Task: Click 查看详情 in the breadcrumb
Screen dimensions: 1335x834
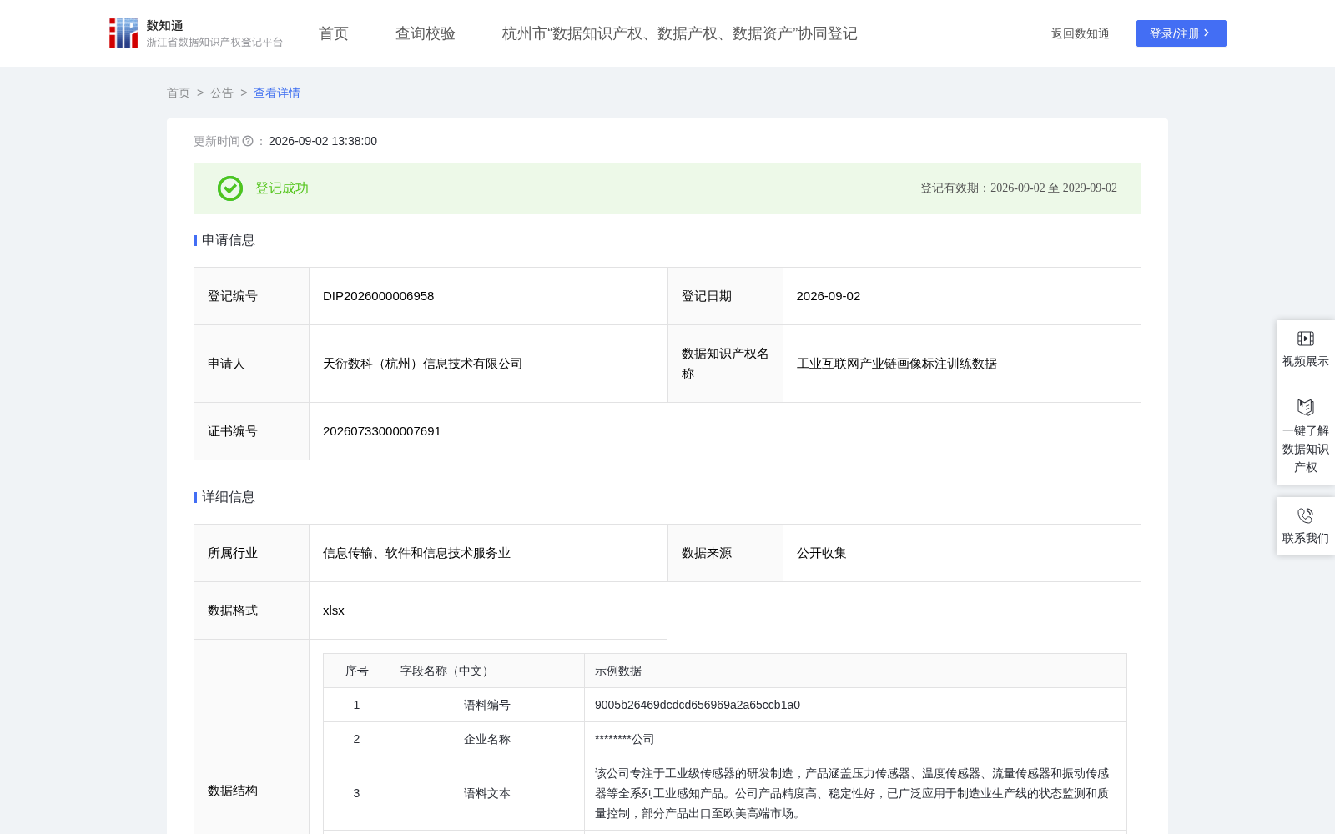Action: pos(277,93)
